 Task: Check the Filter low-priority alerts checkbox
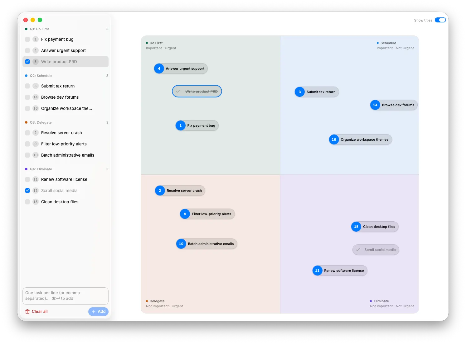[x=27, y=144]
